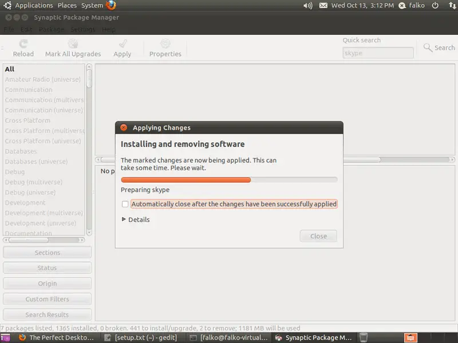Image resolution: width=458 pixels, height=343 pixels.
Task: Open the mail envelope indicator
Action: coord(323,6)
